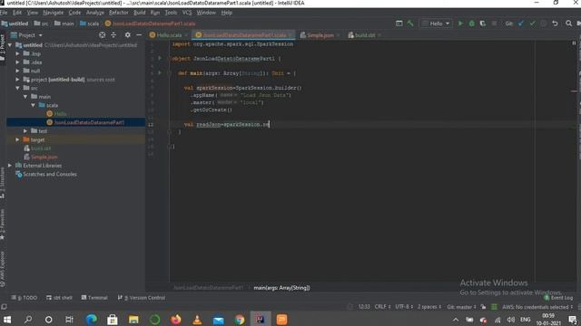The width and height of the screenshot is (581, 326).
Task: Update project from Git
Action: 521,24
